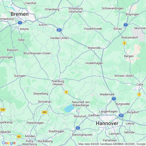The width and height of the screenshot is (146, 146).
Task: Open the Google logo link
Action: pyautogui.click(x=9, y=143)
